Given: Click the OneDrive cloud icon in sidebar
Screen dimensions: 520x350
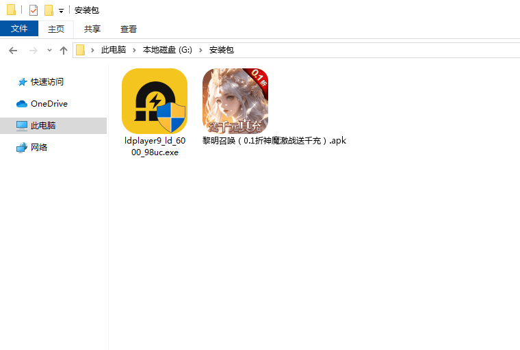Looking at the screenshot, I should pos(22,104).
